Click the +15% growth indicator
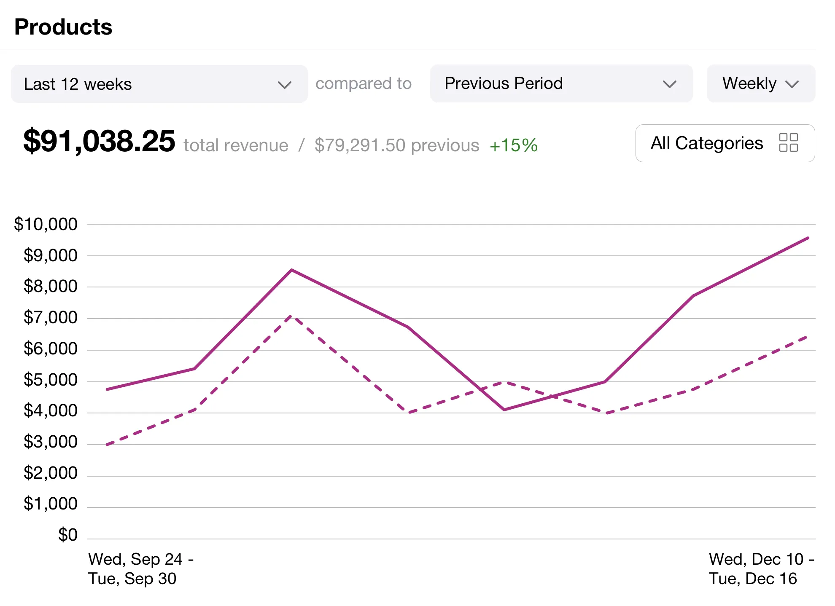 (513, 145)
